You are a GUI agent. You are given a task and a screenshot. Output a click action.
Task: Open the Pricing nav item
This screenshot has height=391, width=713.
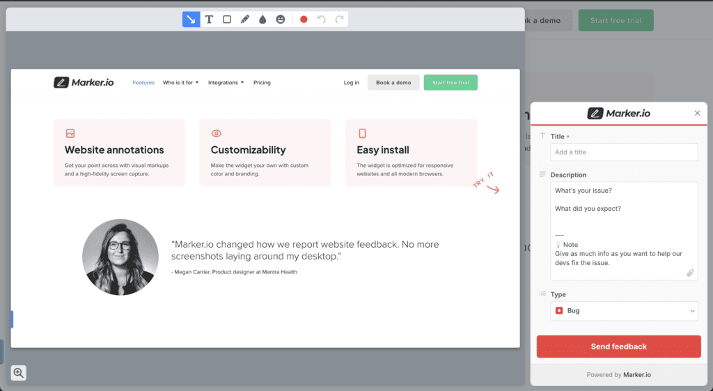pyautogui.click(x=262, y=83)
